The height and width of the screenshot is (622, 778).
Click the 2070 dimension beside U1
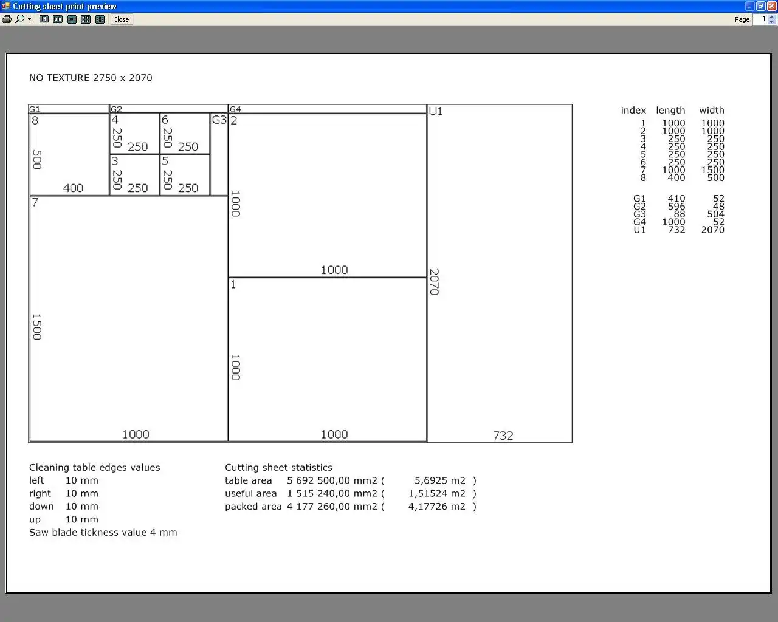click(x=434, y=282)
